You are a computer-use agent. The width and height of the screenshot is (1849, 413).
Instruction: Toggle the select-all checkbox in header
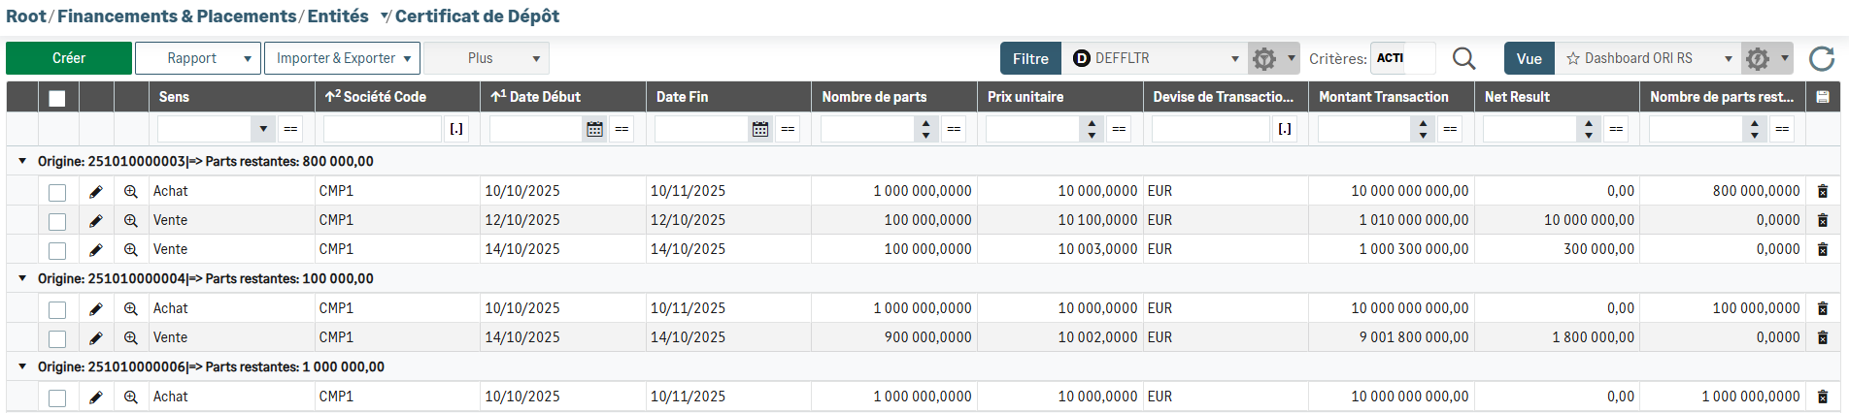[x=57, y=98]
